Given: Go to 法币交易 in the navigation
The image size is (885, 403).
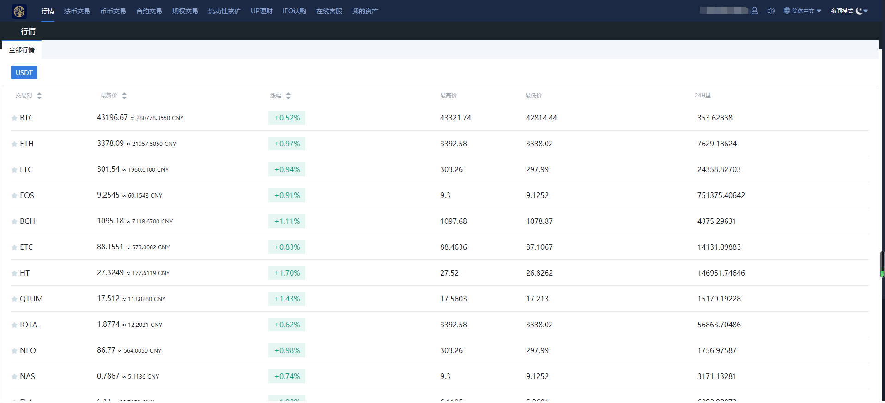Looking at the screenshot, I should coord(77,11).
